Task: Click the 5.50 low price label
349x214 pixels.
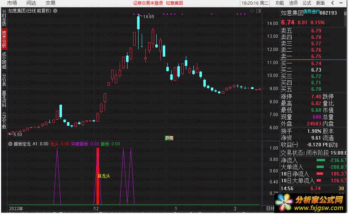Action: pos(17,134)
